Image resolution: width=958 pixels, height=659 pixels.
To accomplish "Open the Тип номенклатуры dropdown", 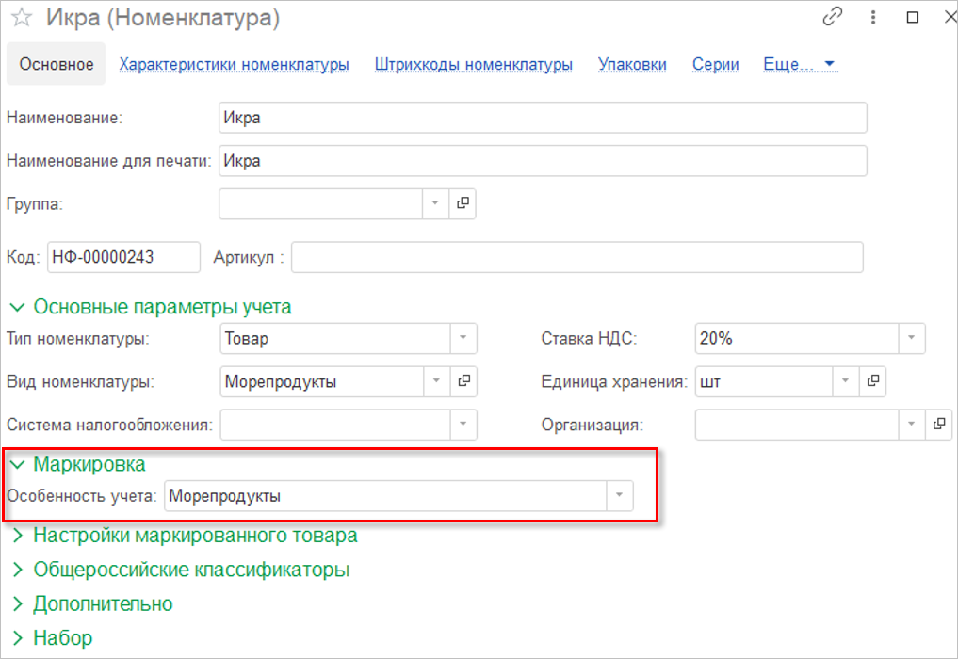I will click(x=463, y=338).
